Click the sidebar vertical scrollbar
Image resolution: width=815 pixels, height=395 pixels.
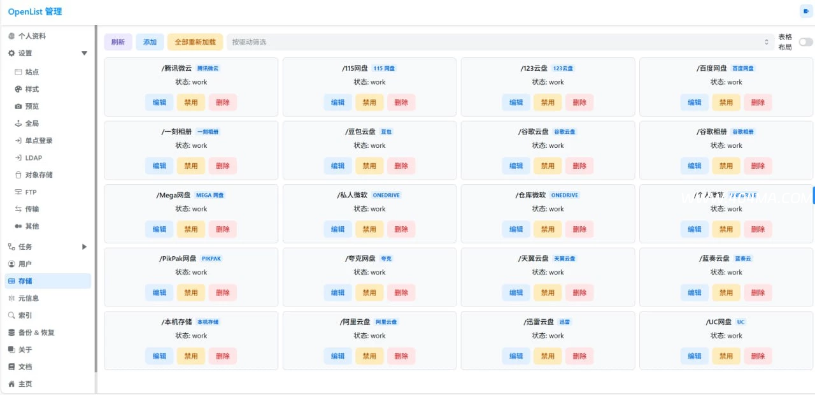pyautogui.click(x=96, y=199)
